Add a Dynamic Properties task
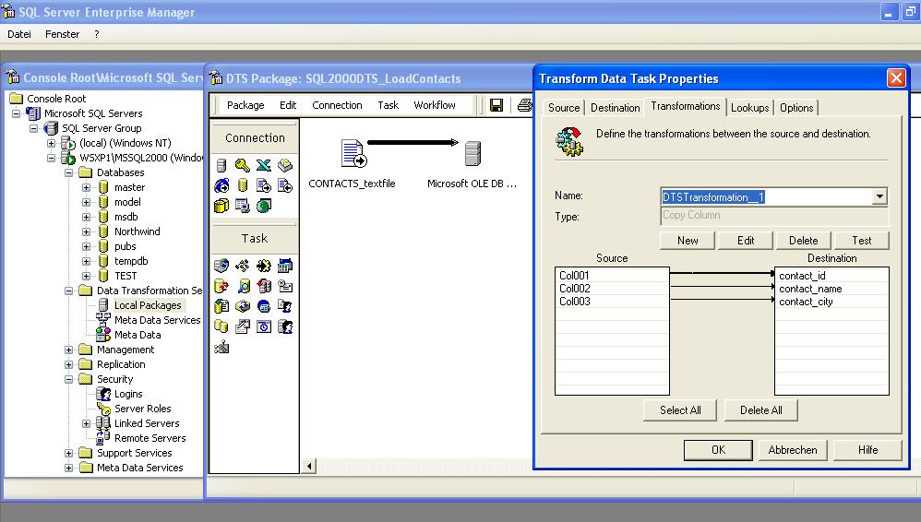The image size is (921, 522). tap(221, 347)
